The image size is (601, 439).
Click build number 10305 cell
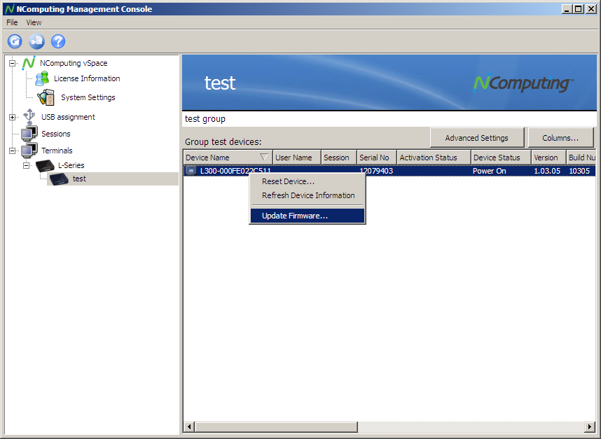pos(579,171)
